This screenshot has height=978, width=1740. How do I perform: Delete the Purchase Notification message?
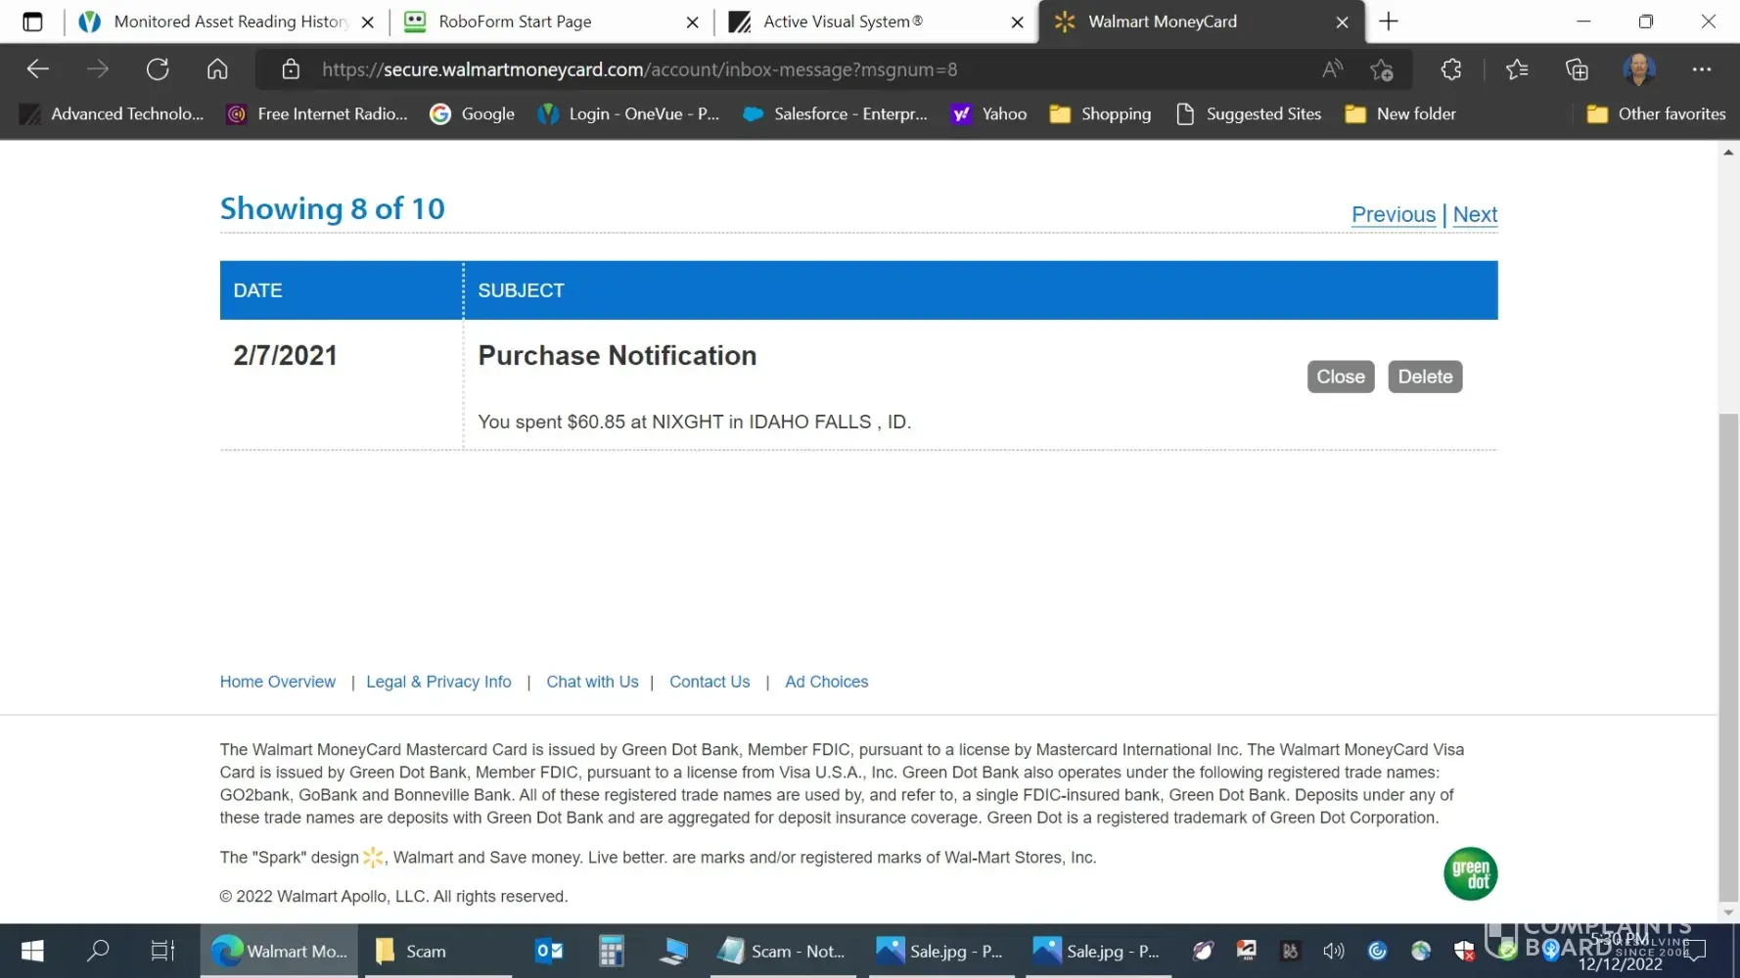[x=1425, y=377]
